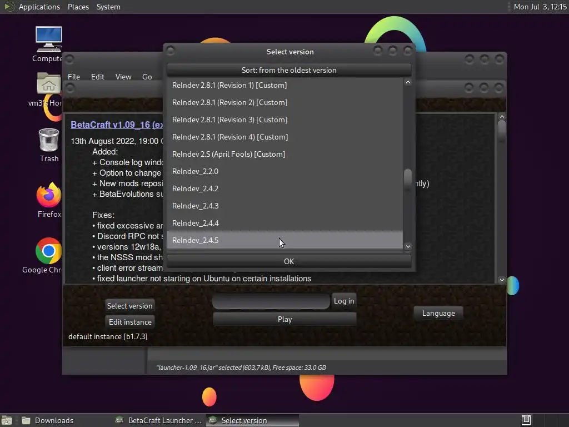Click the workspace switcher icon in the bottom panel
Screen dimensions: 569x427
click(x=526, y=420)
